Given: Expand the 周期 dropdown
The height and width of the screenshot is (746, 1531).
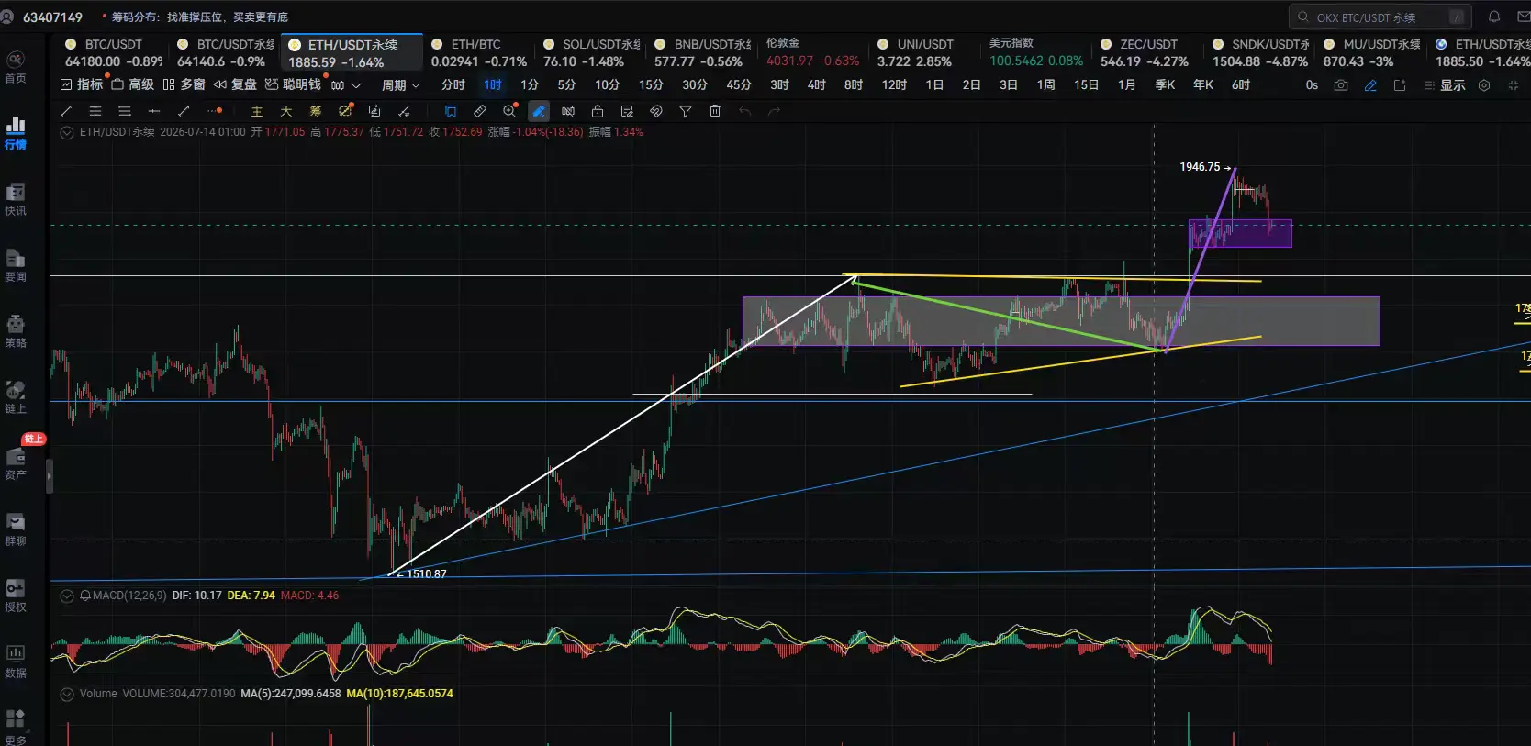Looking at the screenshot, I should [x=401, y=84].
